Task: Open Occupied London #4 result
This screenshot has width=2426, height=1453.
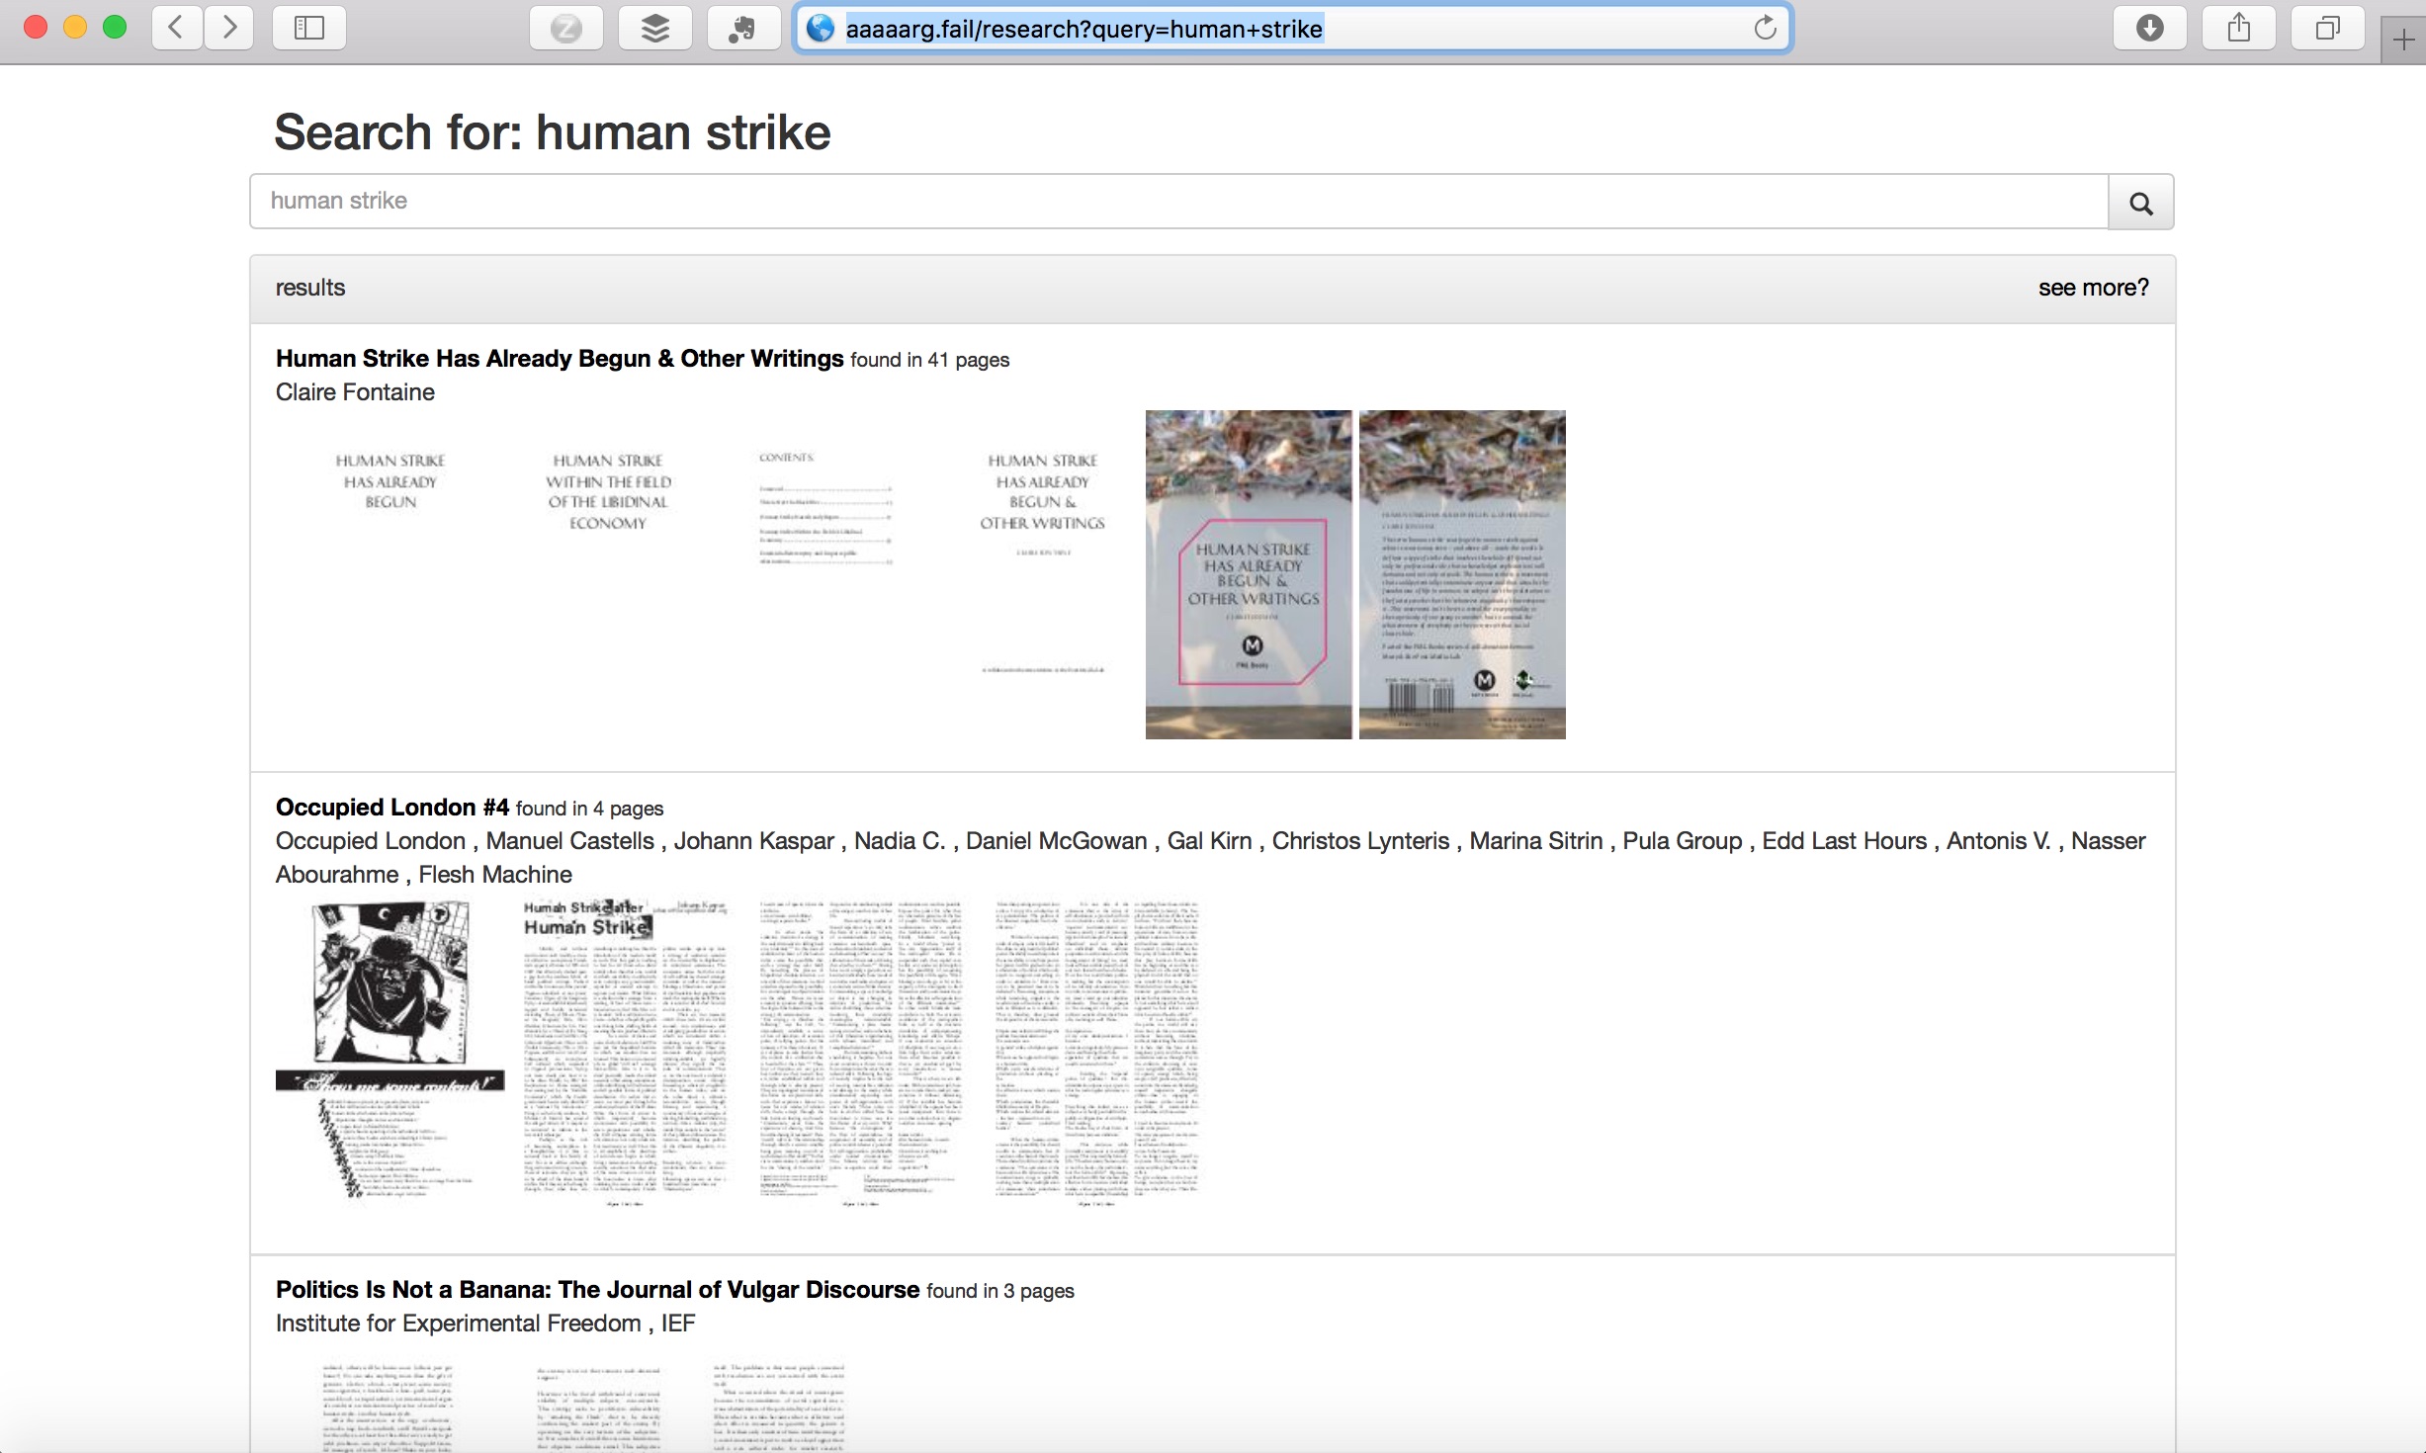Action: (x=391, y=808)
